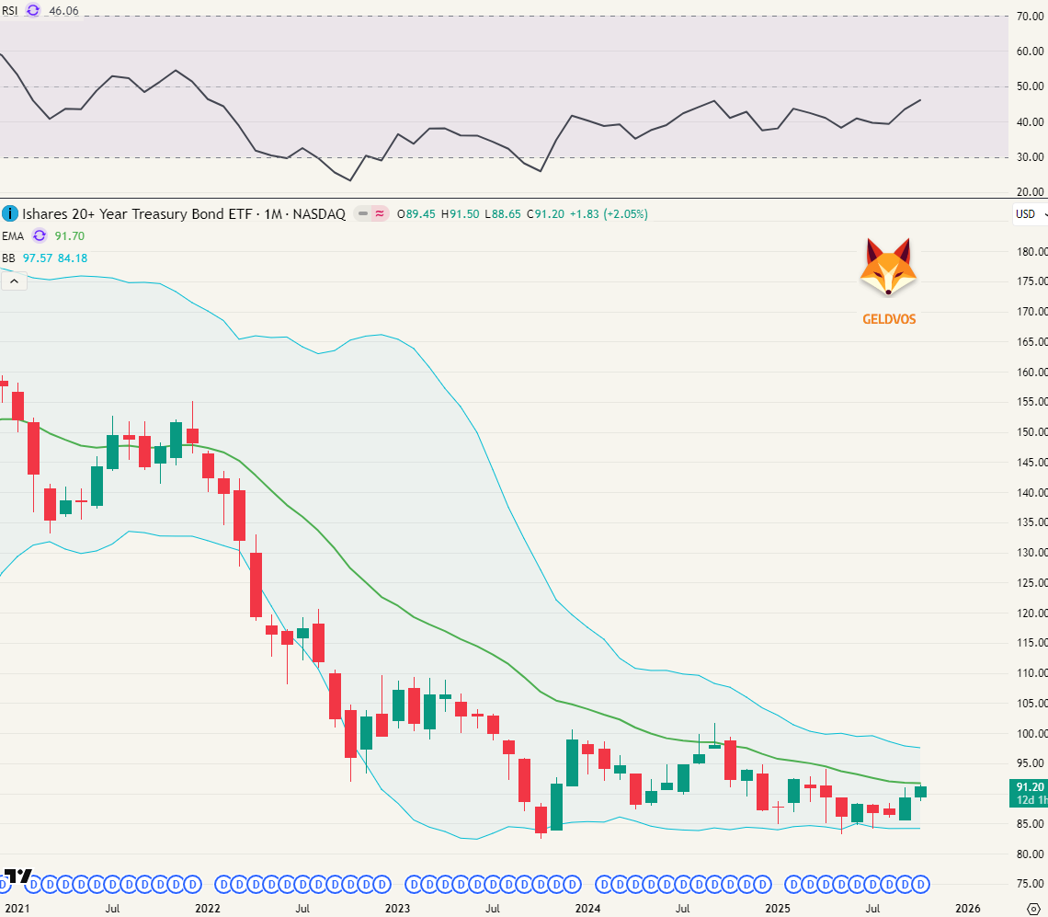Viewport: 1048px width, 917px height.
Task: Click the 70.00 level on the RSI scale
Action: [x=1031, y=17]
